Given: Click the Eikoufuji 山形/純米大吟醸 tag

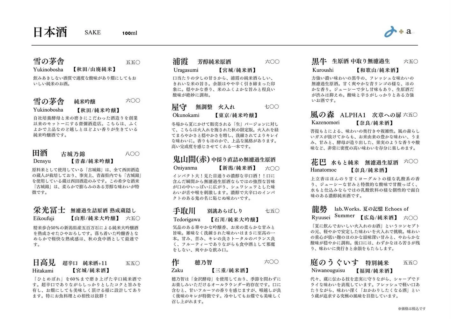Looking at the screenshot, I should coord(96,218).
